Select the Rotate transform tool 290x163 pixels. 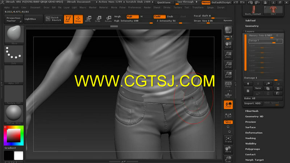(108, 19)
